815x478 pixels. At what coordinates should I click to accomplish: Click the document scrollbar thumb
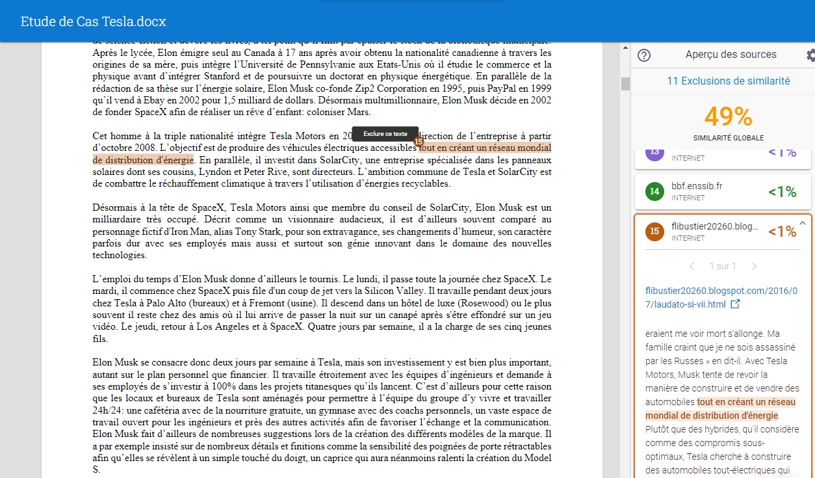[625, 84]
